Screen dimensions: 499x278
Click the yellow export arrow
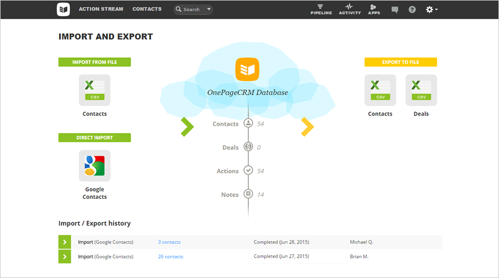tap(307, 127)
